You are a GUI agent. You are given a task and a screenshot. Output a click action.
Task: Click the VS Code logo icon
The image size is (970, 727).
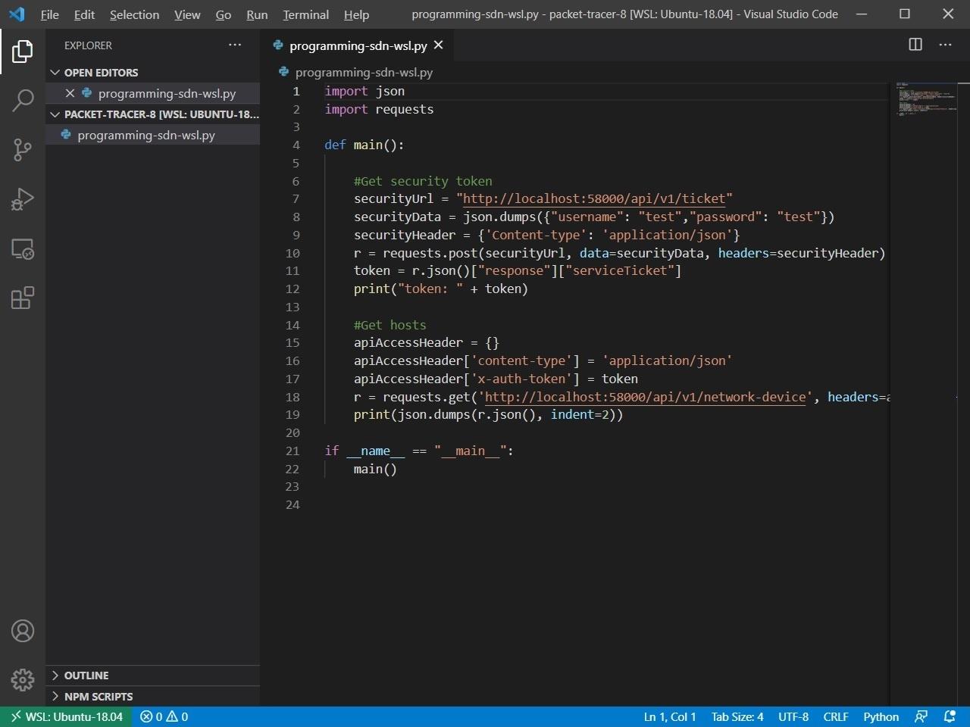pyautogui.click(x=17, y=14)
